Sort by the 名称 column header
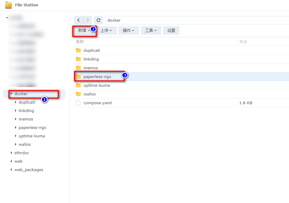The image size is (289, 203). coord(80,42)
